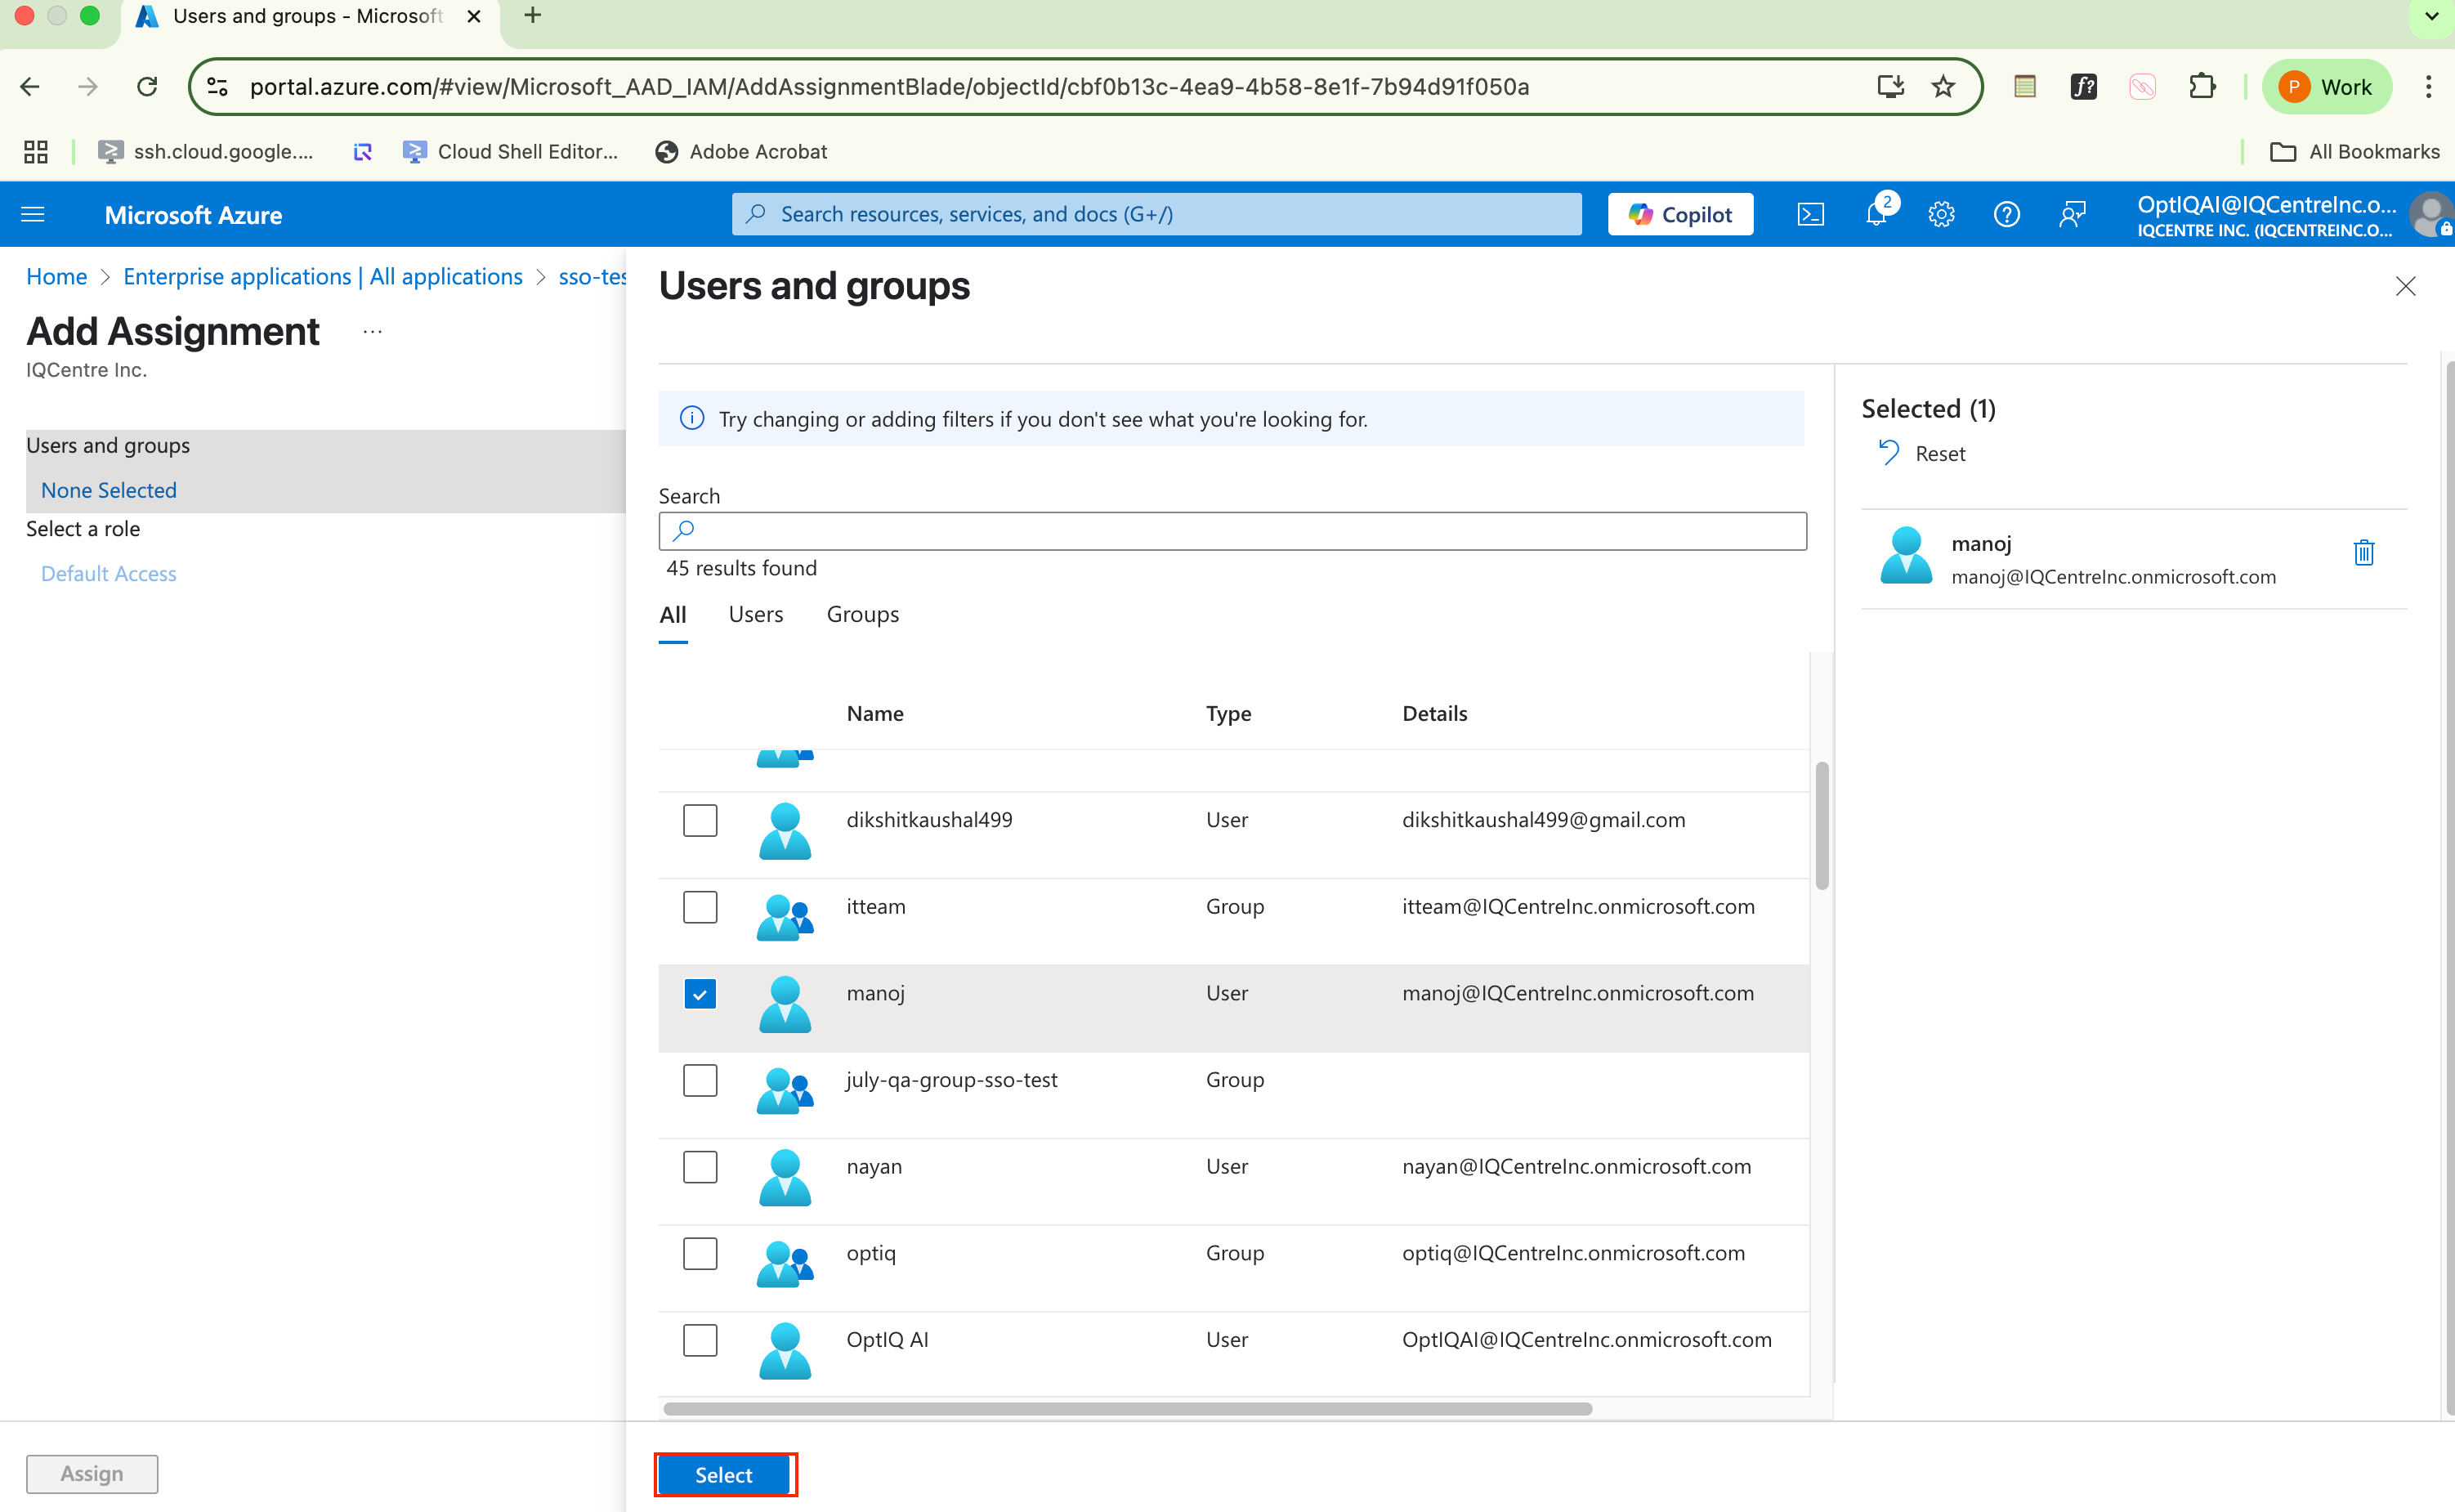Open the browser extensions puzzle icon

[x=2201, y=87]
